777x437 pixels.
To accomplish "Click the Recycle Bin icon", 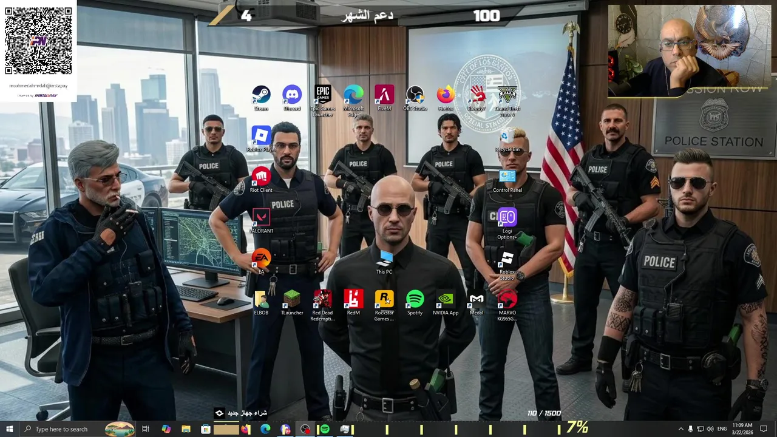I will pyautogui.click(x=507, y=139).
